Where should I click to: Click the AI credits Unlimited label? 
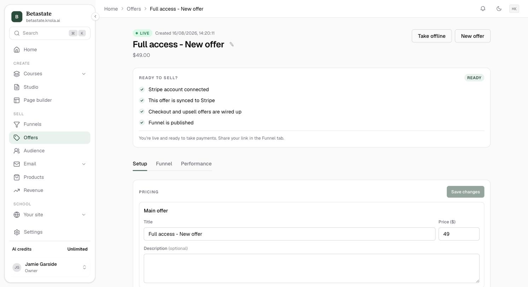[77, 249]
